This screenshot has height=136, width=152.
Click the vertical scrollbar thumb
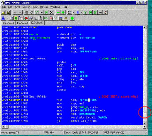[x=144, y=112]
